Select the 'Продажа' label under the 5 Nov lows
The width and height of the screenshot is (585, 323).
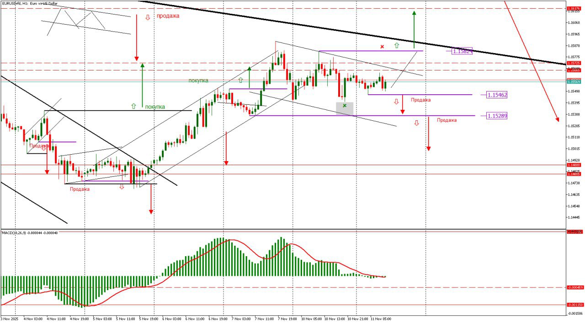point(80,189)
